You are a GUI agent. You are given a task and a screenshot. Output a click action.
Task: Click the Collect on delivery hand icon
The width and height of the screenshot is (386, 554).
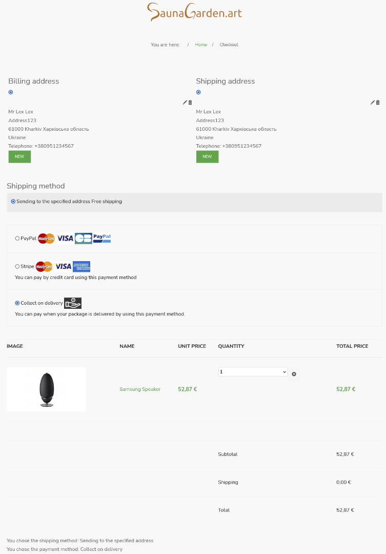73,303
